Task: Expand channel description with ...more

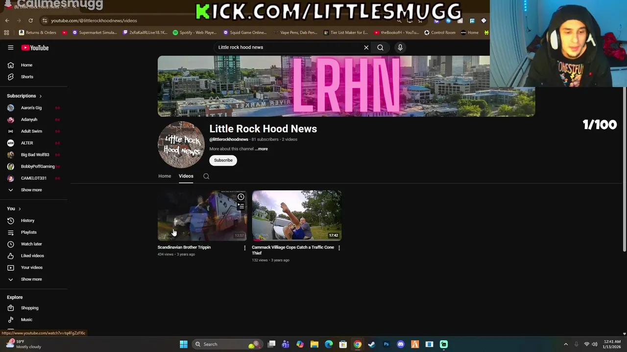Action: click(x=261, y=149)
